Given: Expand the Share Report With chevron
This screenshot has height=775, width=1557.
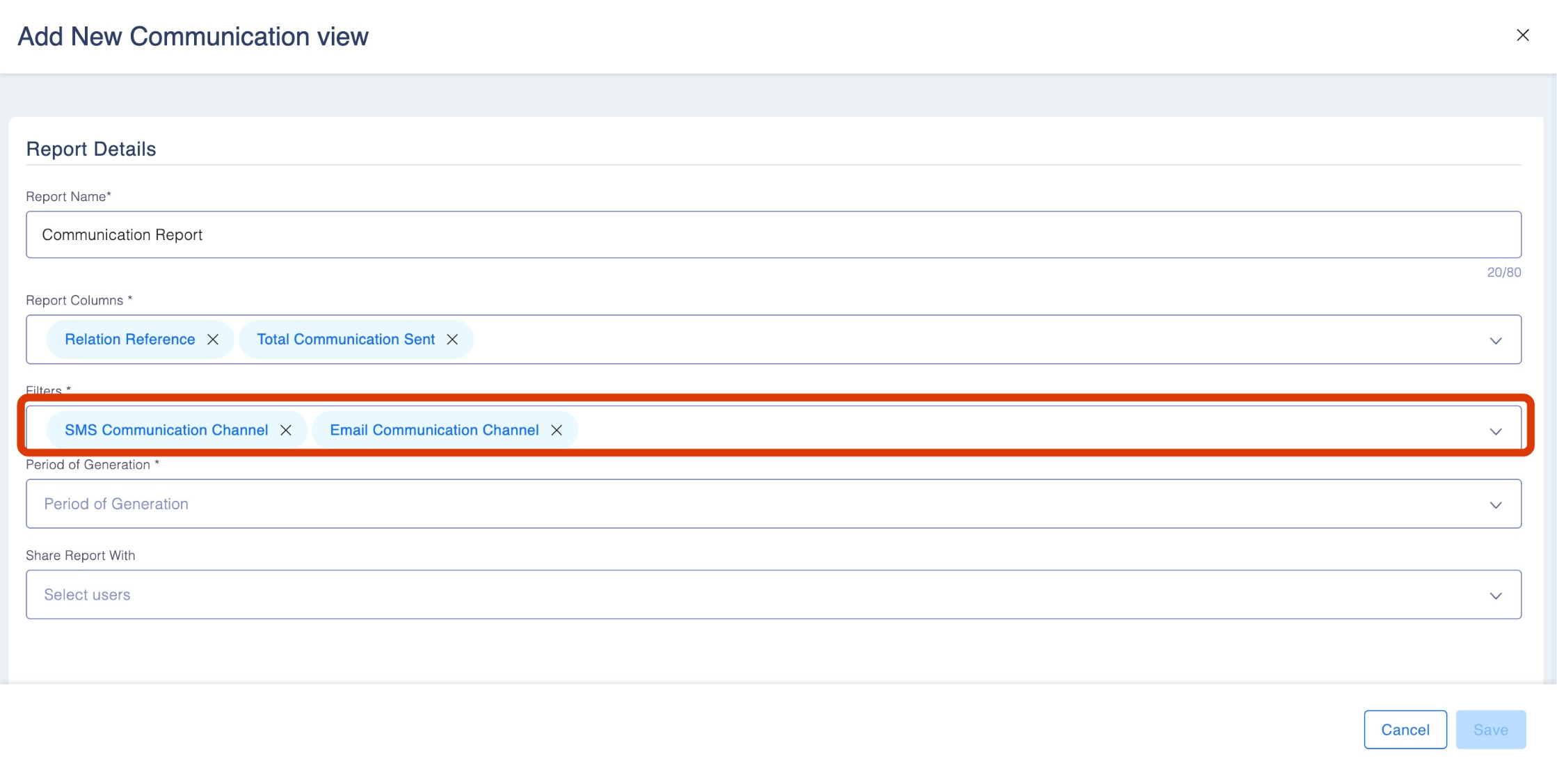Looking at the screenshot, I should click(1496, 596).
